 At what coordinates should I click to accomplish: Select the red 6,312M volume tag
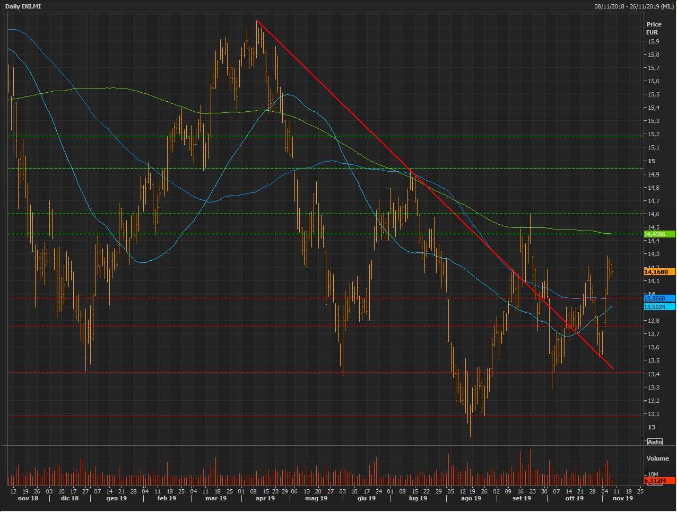tap(658, 481)
